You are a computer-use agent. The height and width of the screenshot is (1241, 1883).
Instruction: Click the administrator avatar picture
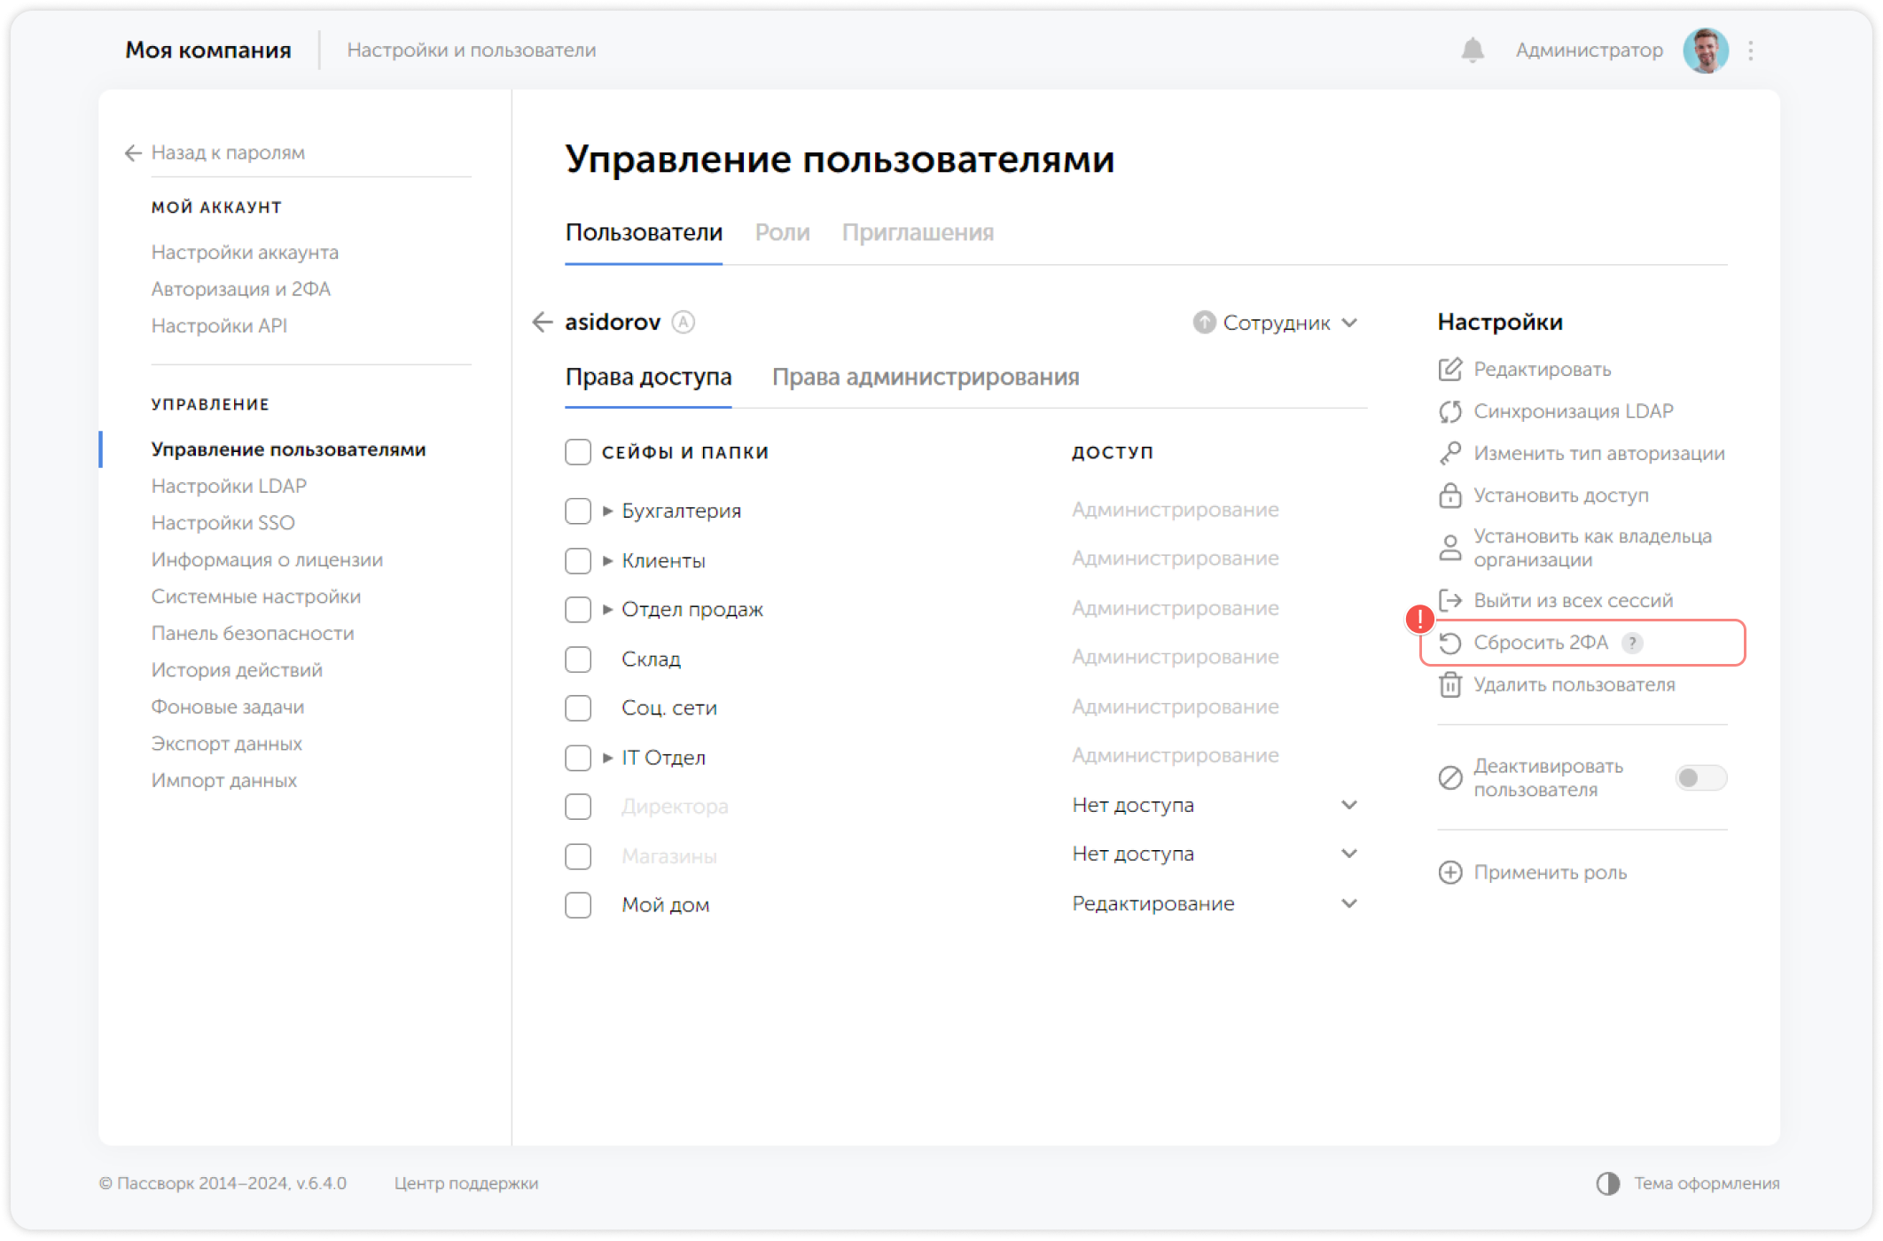(x=1705, y=50)
